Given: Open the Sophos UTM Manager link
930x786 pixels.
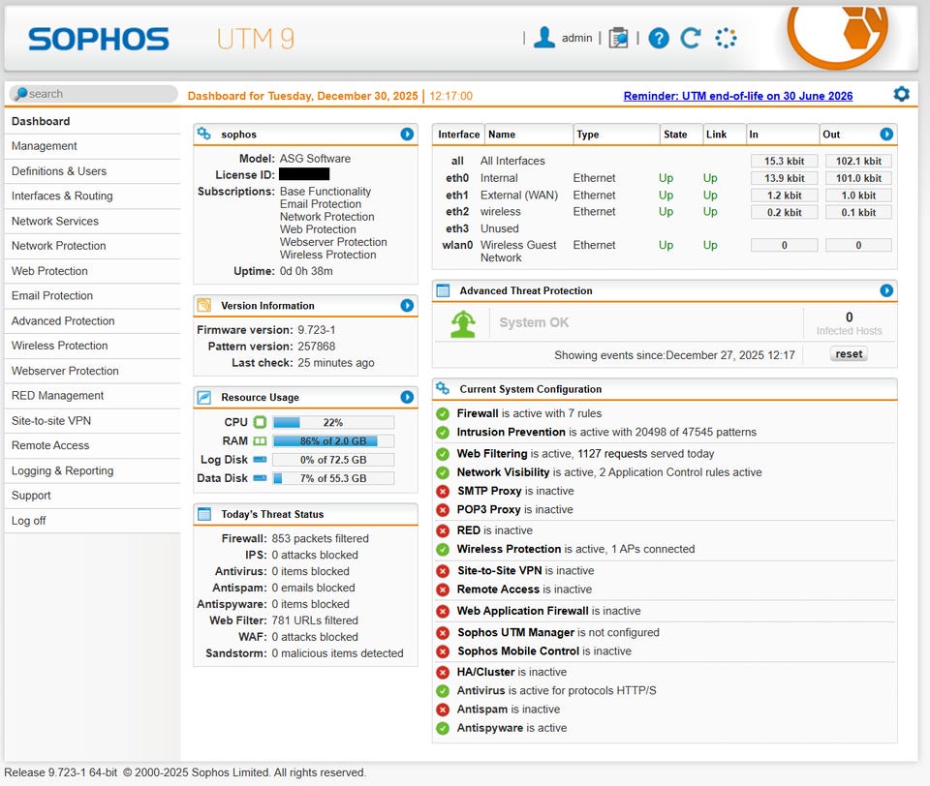Looking at the screenshot, I should (515, 632).
